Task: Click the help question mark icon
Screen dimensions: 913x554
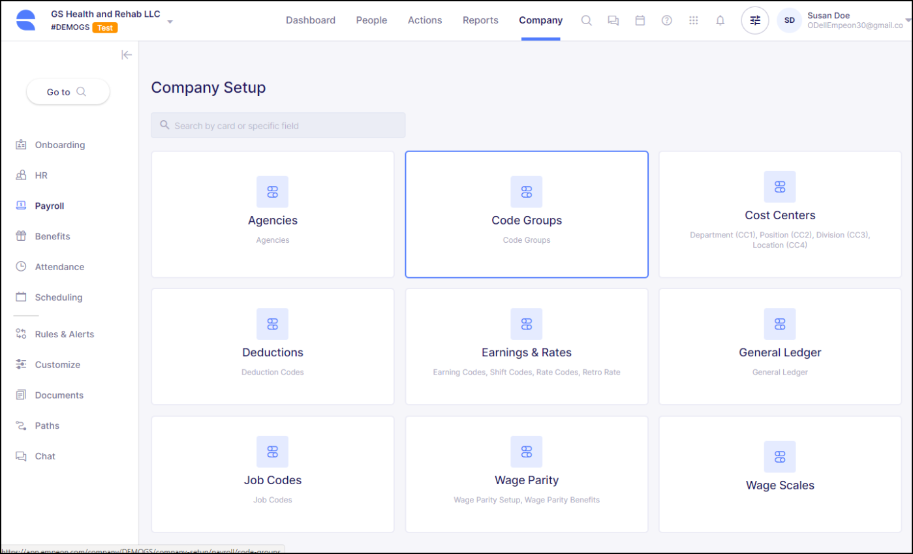Action: point(666,20)
